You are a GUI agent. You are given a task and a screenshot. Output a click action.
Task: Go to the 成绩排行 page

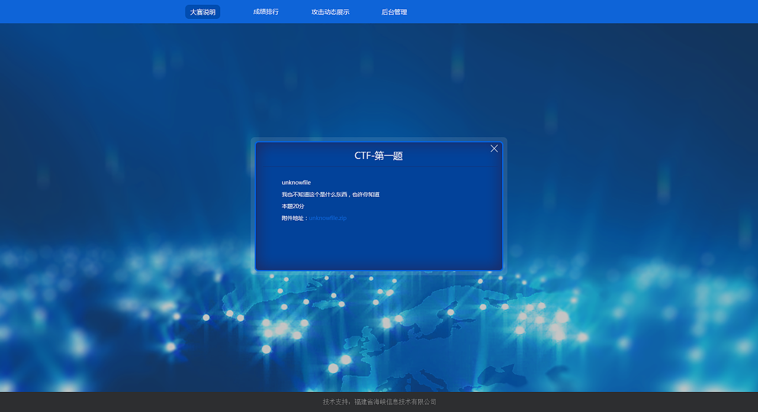click(266, 12)
